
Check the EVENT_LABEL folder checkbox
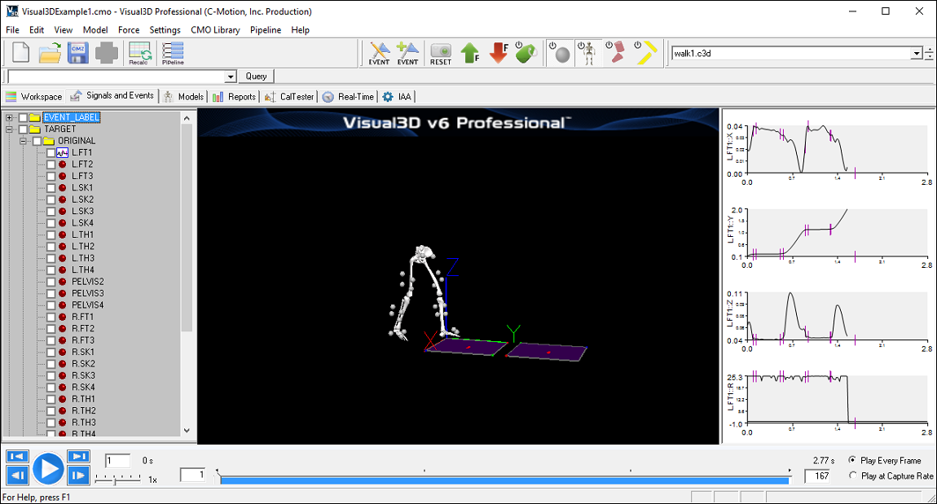[x=23, y=117]
